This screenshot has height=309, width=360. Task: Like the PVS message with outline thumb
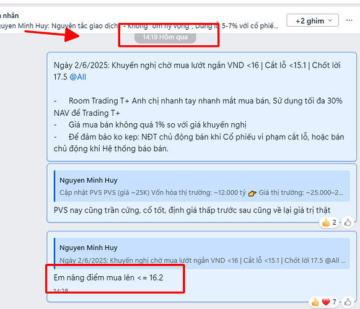click(348, 222)
